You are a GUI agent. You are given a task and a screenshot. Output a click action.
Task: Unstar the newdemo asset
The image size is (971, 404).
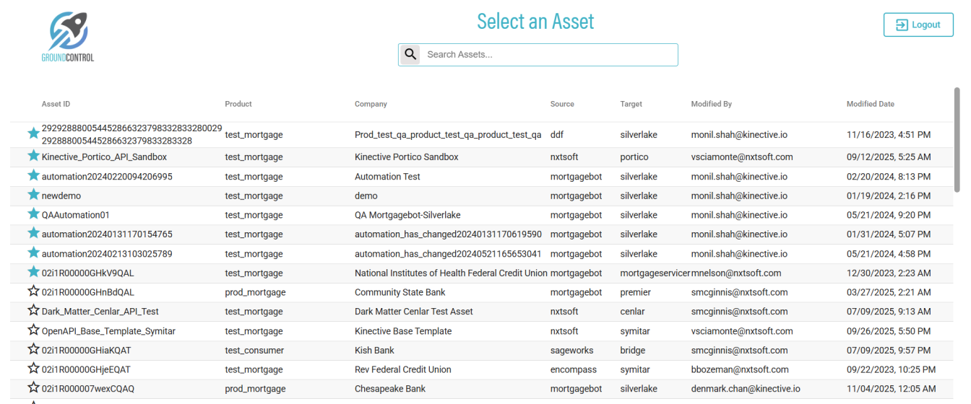pyautogui.click(x=33, y=195)
